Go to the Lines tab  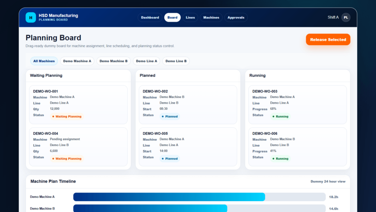click(190, 17)
